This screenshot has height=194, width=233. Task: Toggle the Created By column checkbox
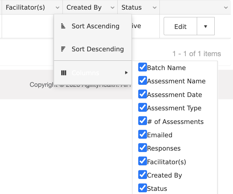(x=143, y=174)
